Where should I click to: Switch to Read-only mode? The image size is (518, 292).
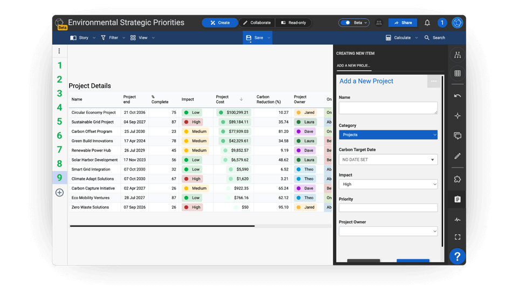coord(294,23)
